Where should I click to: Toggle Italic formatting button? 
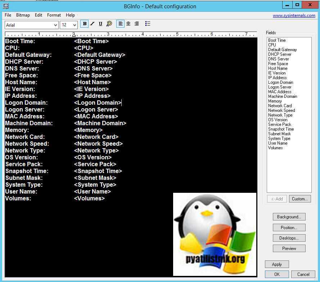(x=93, y=24)
